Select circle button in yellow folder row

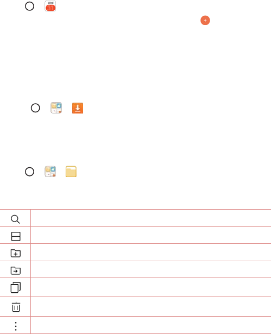point(30,172)
